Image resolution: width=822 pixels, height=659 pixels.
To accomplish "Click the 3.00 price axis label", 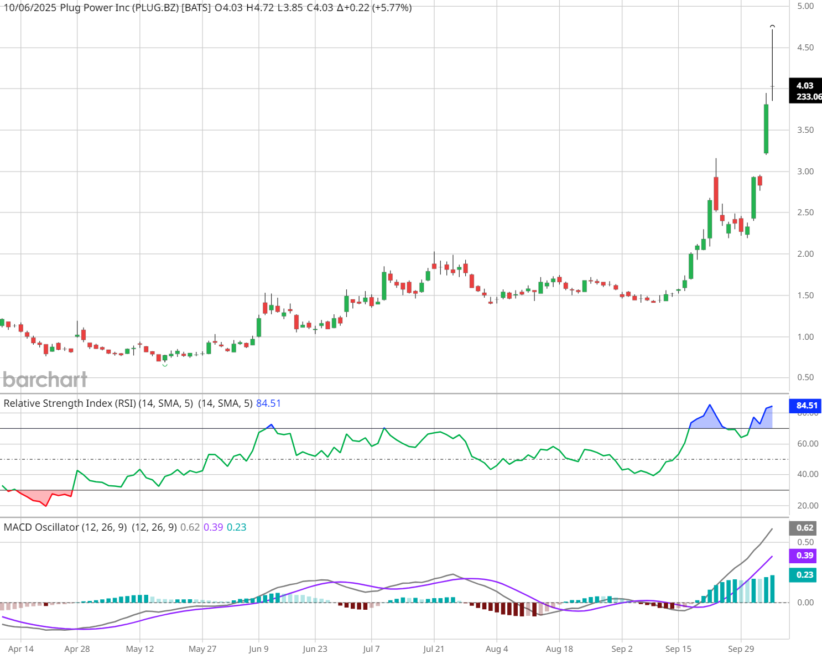I will [805, 172].
